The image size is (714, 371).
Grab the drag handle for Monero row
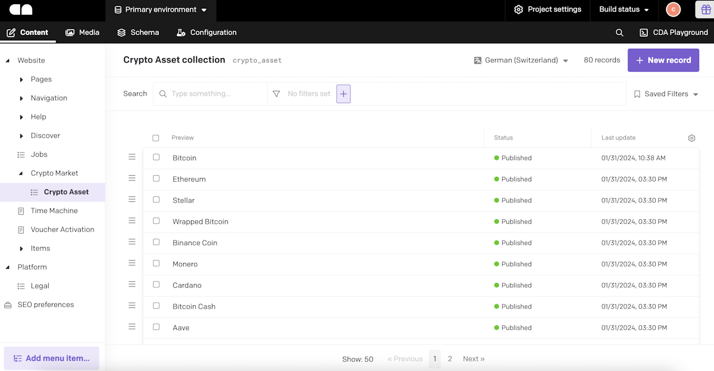point(132,263)
